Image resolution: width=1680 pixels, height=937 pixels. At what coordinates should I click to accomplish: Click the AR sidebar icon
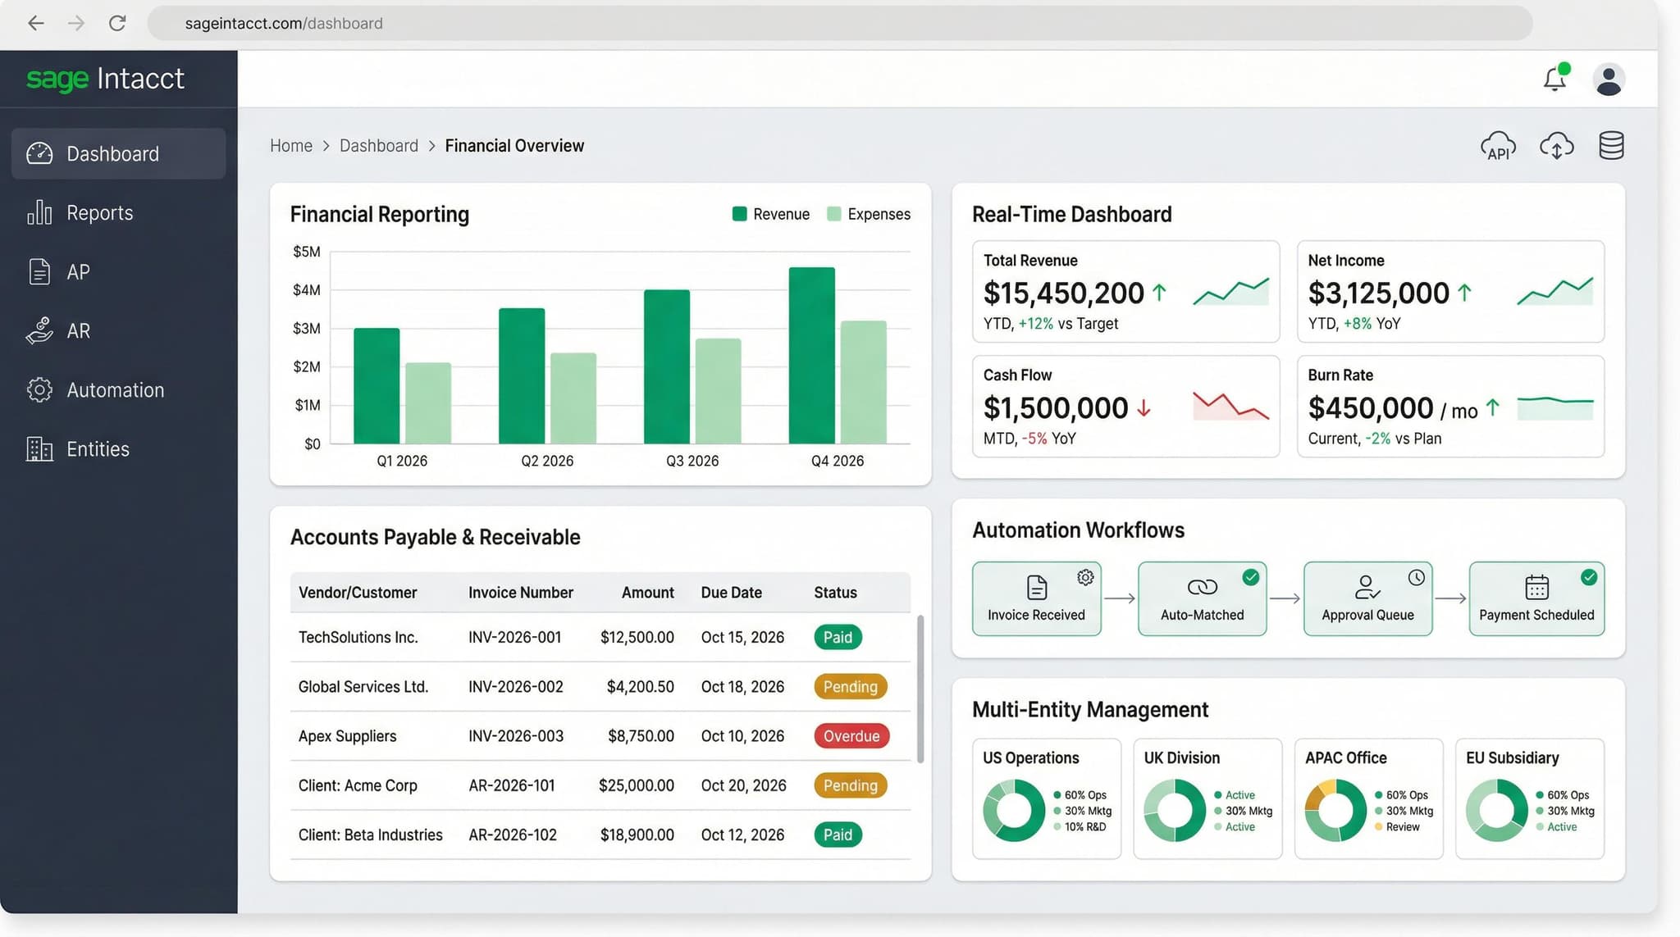39,330
